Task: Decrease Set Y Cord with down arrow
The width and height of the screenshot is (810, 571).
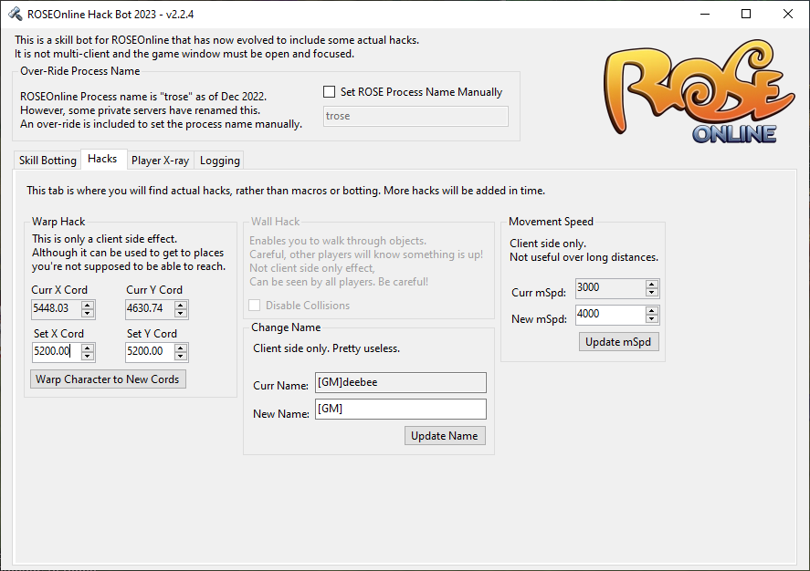Action: 181,356
